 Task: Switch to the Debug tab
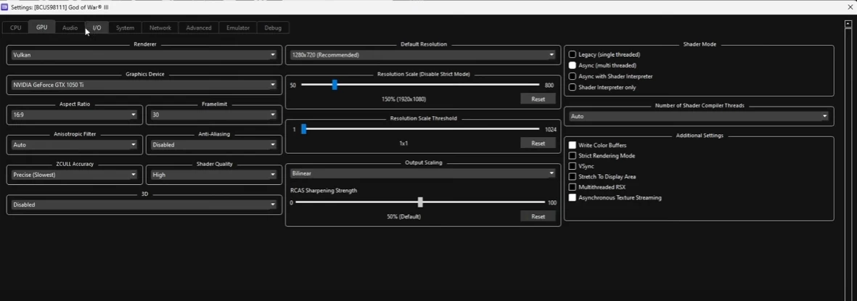coord(273,28)
